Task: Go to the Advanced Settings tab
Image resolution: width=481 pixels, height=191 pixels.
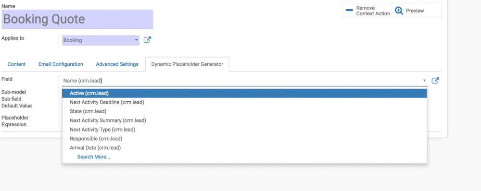Action: click(117, 64)
